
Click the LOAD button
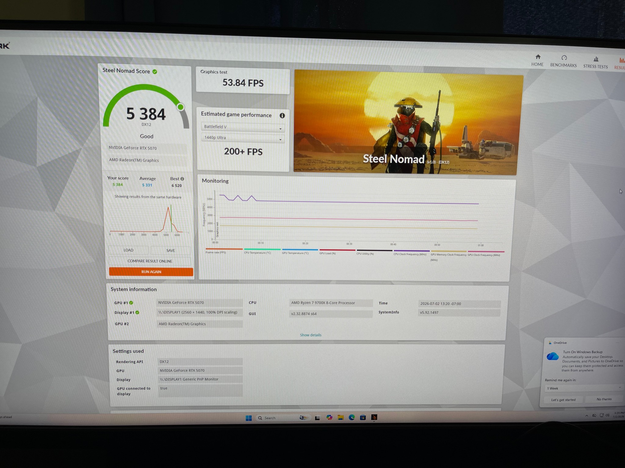(x=128, y=250)
